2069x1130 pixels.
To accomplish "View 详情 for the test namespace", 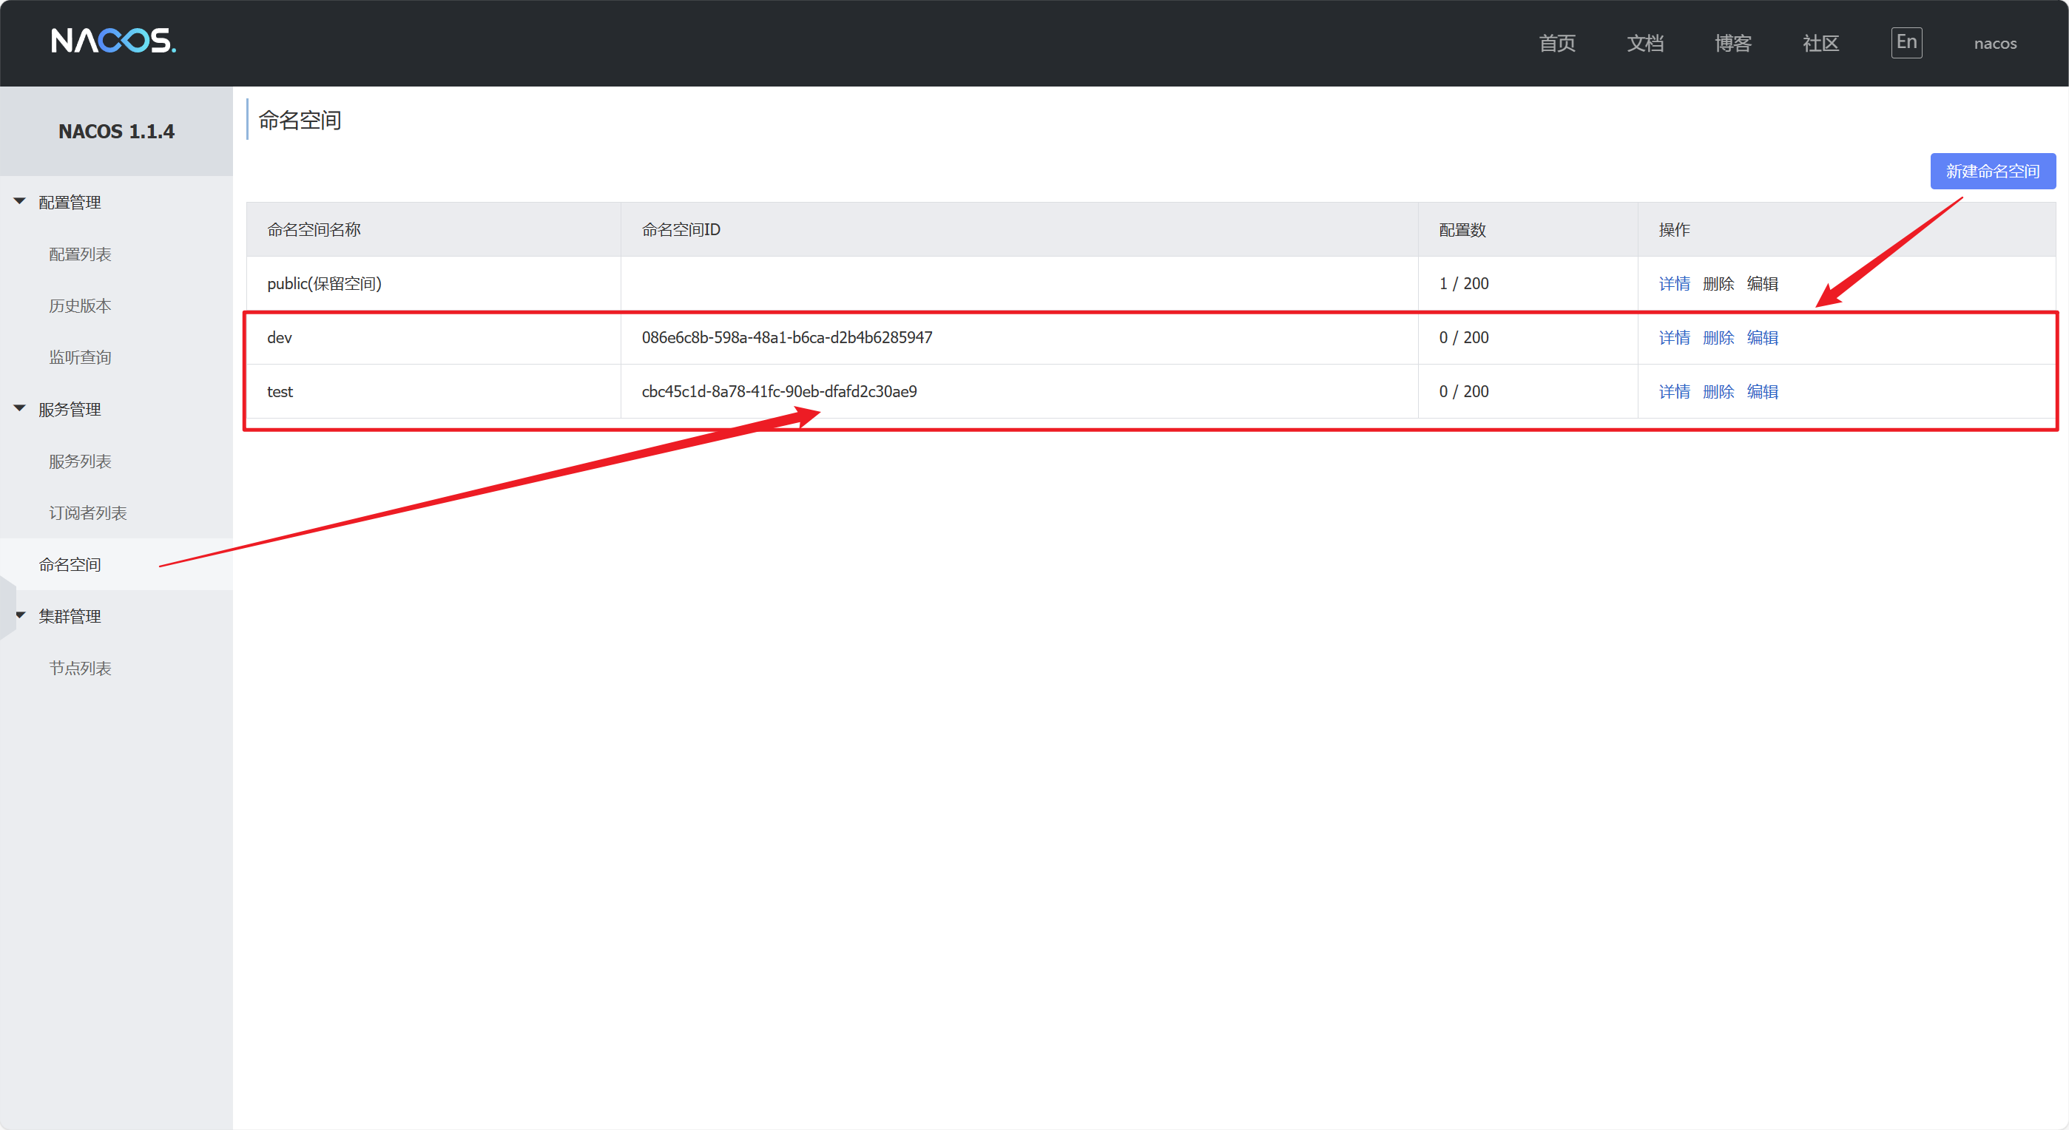I will (x=1675, y=391).
